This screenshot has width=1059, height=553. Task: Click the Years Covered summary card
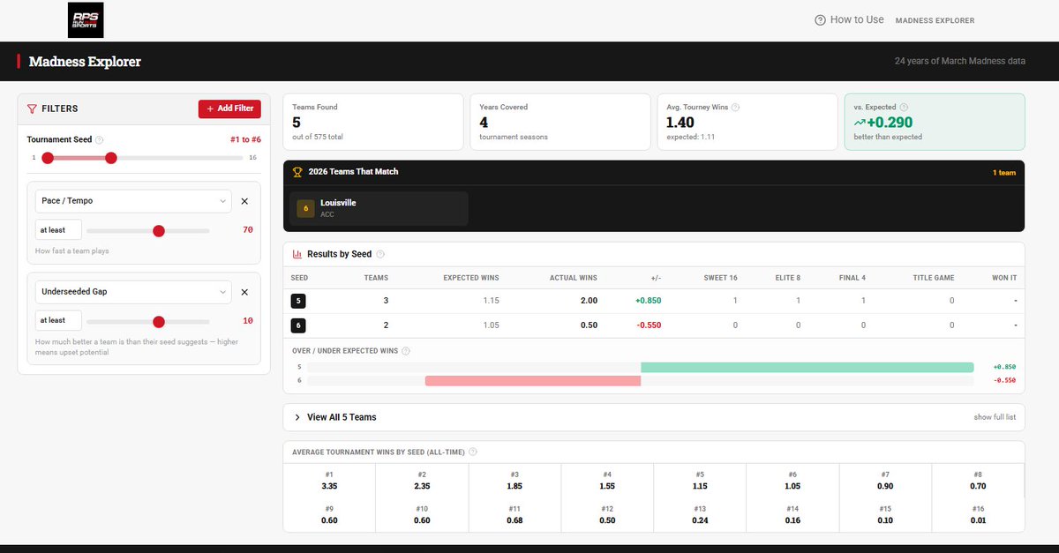[x=560, y=122]
